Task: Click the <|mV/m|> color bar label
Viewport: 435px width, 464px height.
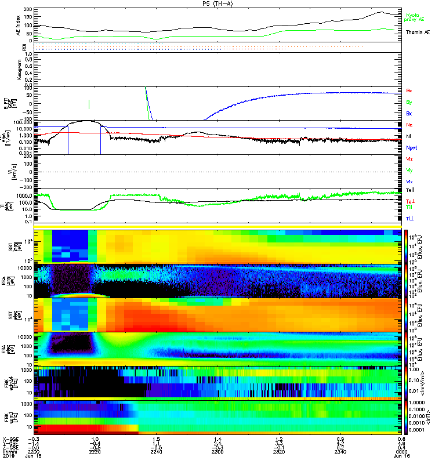Action: pyautogui.click(x=423, y=383)
